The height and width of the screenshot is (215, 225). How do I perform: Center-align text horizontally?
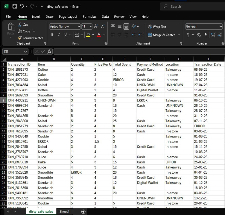pos(120,35)
